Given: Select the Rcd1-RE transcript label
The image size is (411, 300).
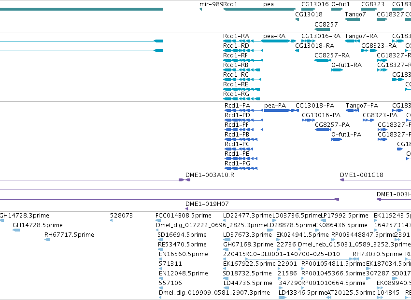Looking at the screenshot, I should point(236,84).
